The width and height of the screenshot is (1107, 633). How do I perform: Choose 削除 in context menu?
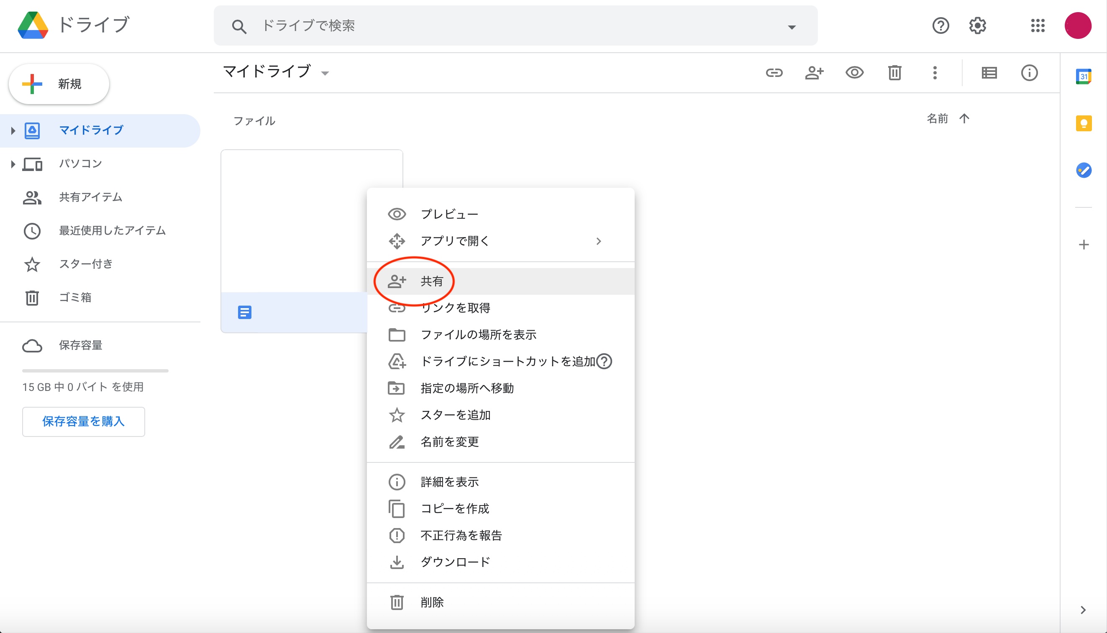point(501,602)
